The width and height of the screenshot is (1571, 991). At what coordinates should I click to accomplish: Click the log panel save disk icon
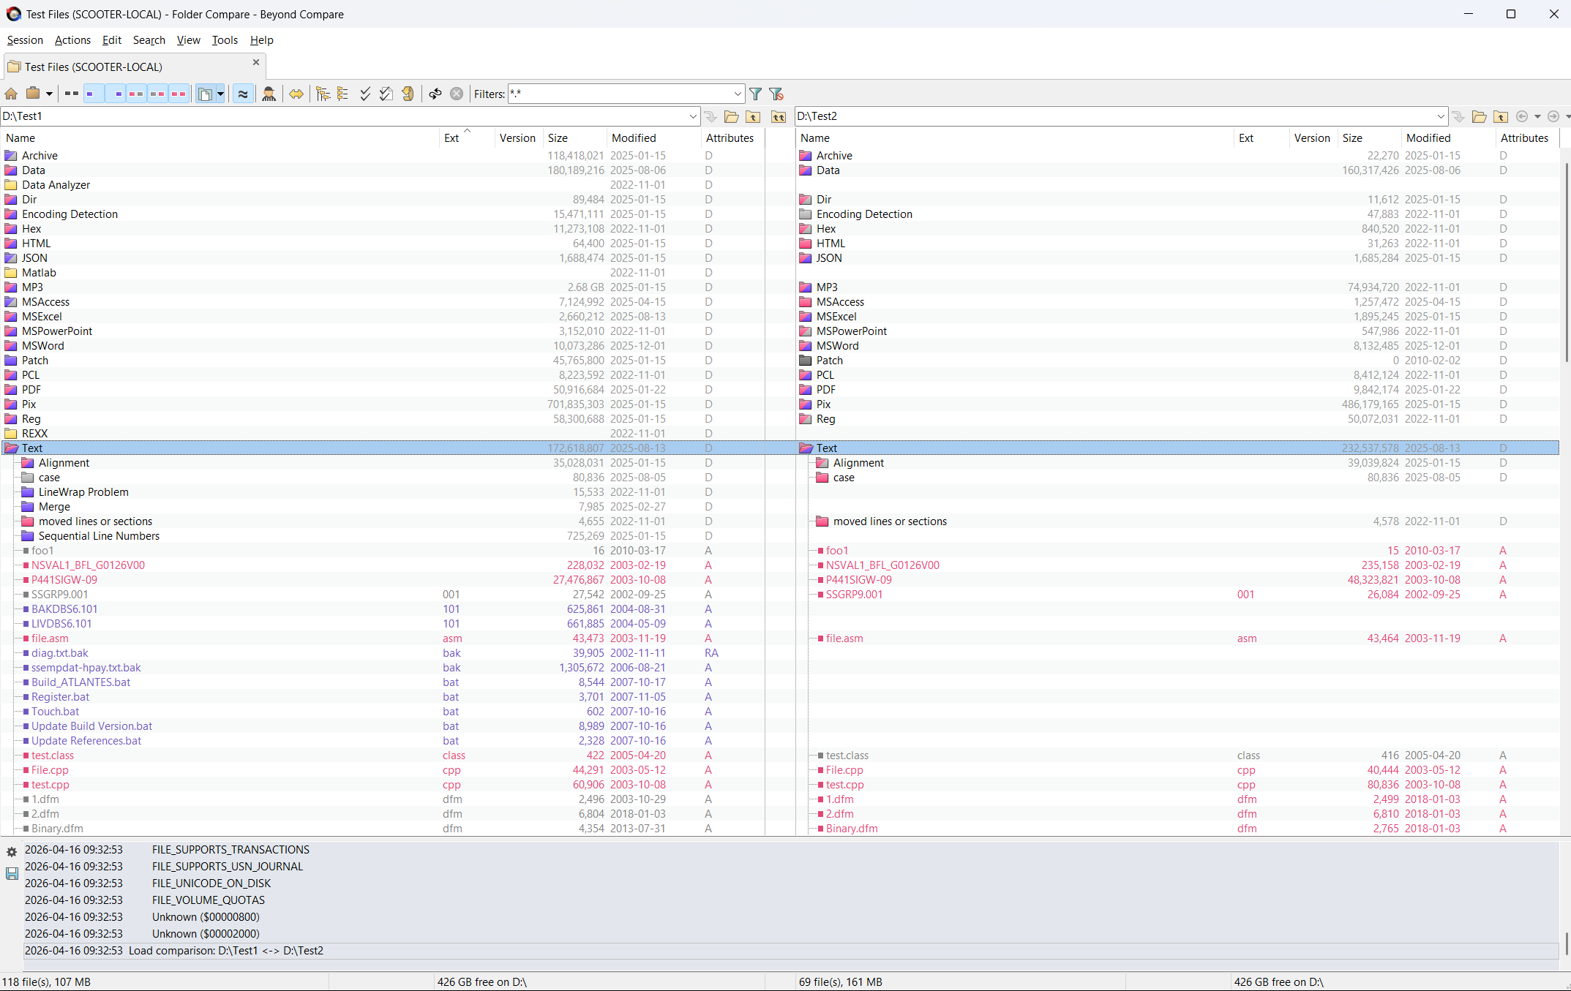click(x=12, y=873)
